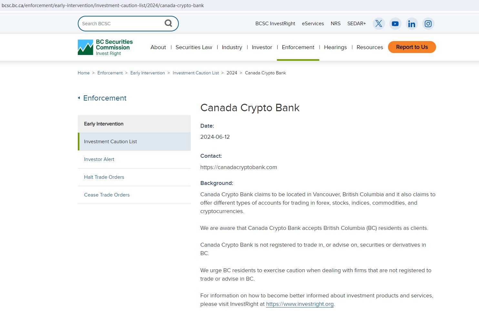Click the orange Report to Us button
Viewport: 479px width, 311px height.
coord(412,47)
